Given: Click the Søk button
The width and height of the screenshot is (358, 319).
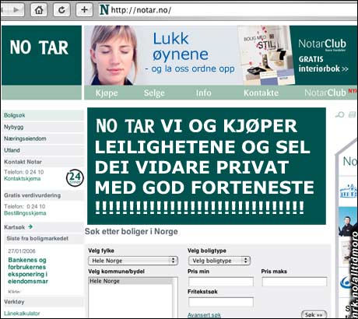Looking at the screenshot, I should [x=314, y=314].
